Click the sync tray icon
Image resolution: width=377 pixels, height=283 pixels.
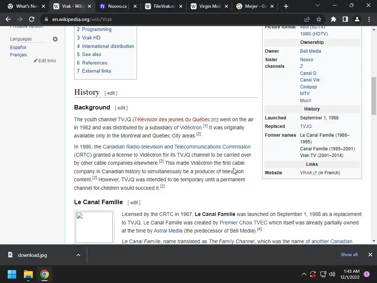tap(313, 274)
